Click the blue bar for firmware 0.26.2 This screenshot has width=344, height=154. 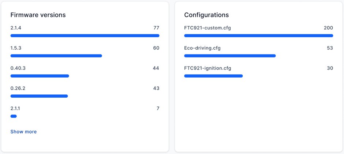point(39,96)
